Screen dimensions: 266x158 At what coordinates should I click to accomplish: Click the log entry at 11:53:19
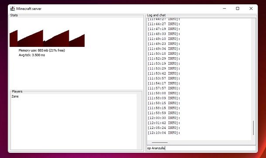click(x=164, y=63)
